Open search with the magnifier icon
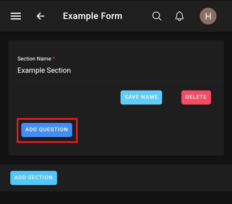 pos(157,16)
